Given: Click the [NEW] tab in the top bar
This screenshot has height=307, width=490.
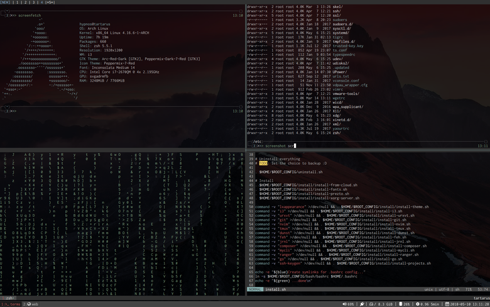Looking at the screenshot, I should pos(5,2).
